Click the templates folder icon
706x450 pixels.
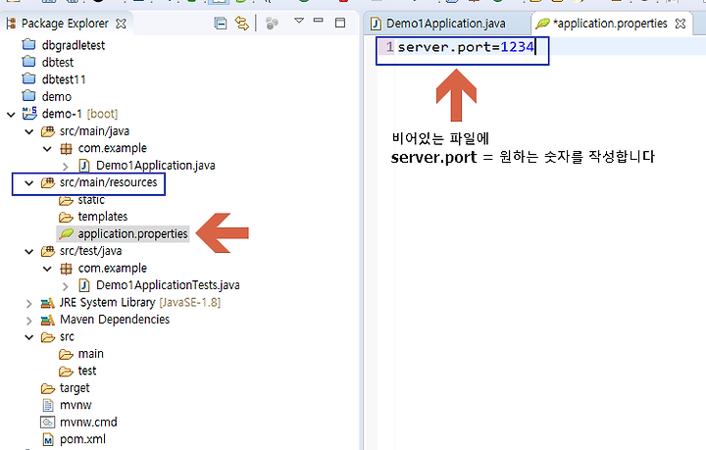tap(66, 218)
